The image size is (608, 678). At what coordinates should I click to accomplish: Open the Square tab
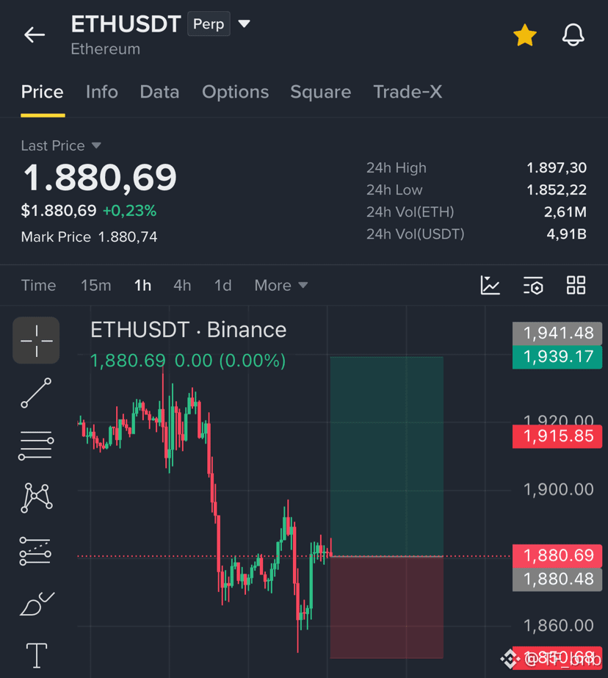pyautogui.click(x=321, y=92)
